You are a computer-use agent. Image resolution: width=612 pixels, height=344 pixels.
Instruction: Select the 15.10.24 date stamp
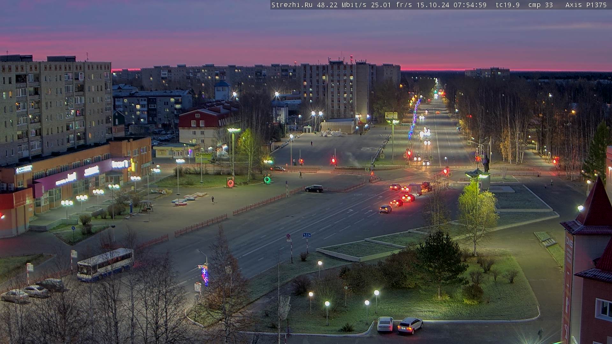[x=433, y=5]
